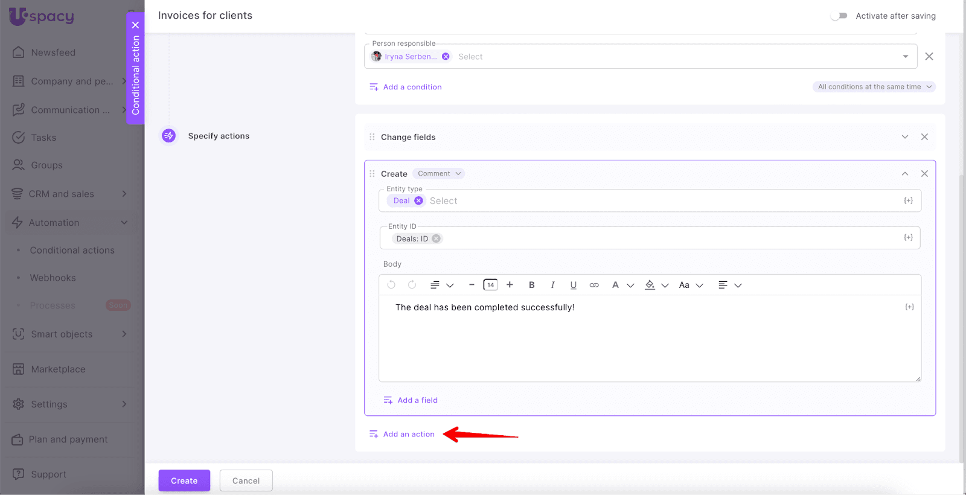This screenshot has height=495, width=966.
Task: Remove Iryna Serben from Person responsible
Action: point(446,57)
